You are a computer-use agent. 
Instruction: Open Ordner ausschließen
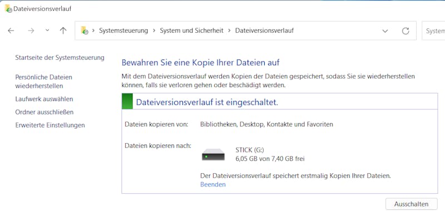pyautogui.click(x=44, y=112)
